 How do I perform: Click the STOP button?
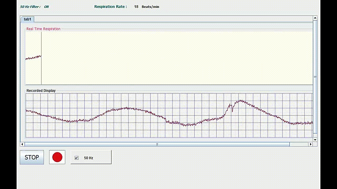[x=32, y=157]
